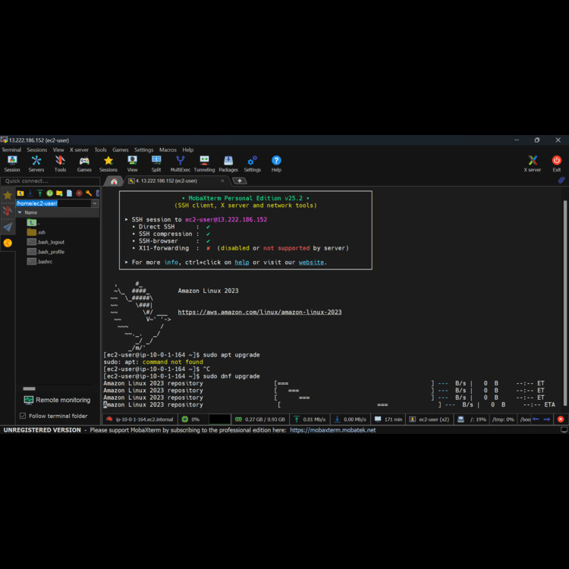The height and width of the screenshot is (569, 569).
Task: Open the Help menu
Action: (x=187, y=150)
